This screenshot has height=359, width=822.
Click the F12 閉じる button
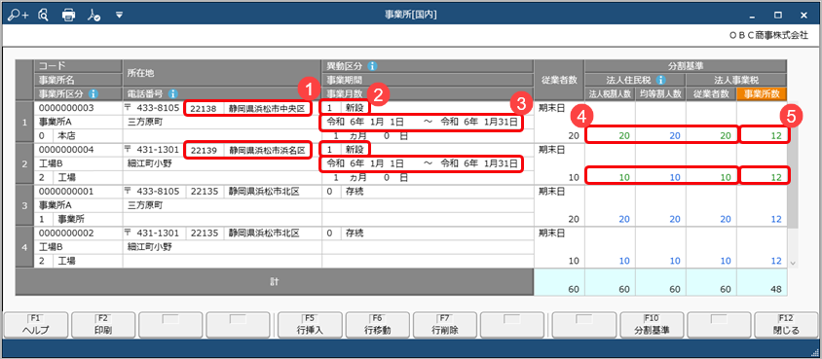click(x=786, y=325)
